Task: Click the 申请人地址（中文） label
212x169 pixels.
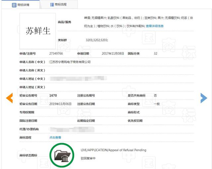Action: tap(32, 79)
